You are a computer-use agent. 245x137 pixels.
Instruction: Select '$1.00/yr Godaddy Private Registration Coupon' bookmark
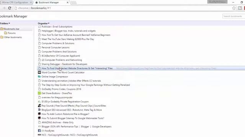click(65, 102)
